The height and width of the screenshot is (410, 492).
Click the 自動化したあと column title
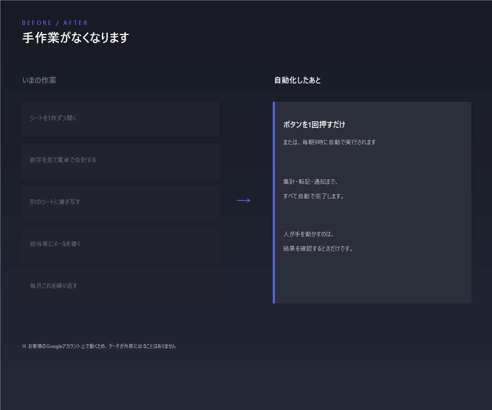coord(298,80)
